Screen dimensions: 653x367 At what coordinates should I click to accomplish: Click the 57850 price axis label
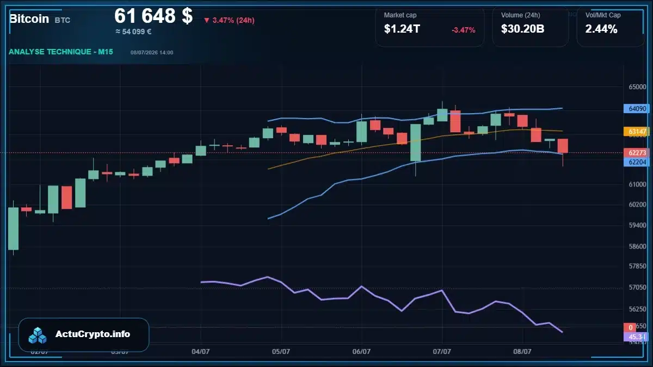tap(637, 266)
